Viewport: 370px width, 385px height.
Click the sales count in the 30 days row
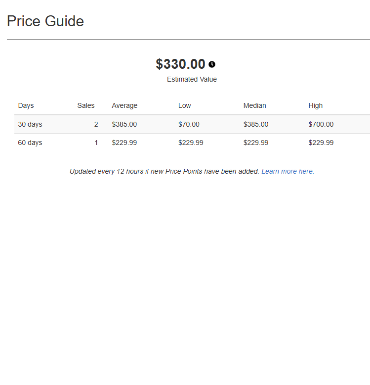pos(96,124)
